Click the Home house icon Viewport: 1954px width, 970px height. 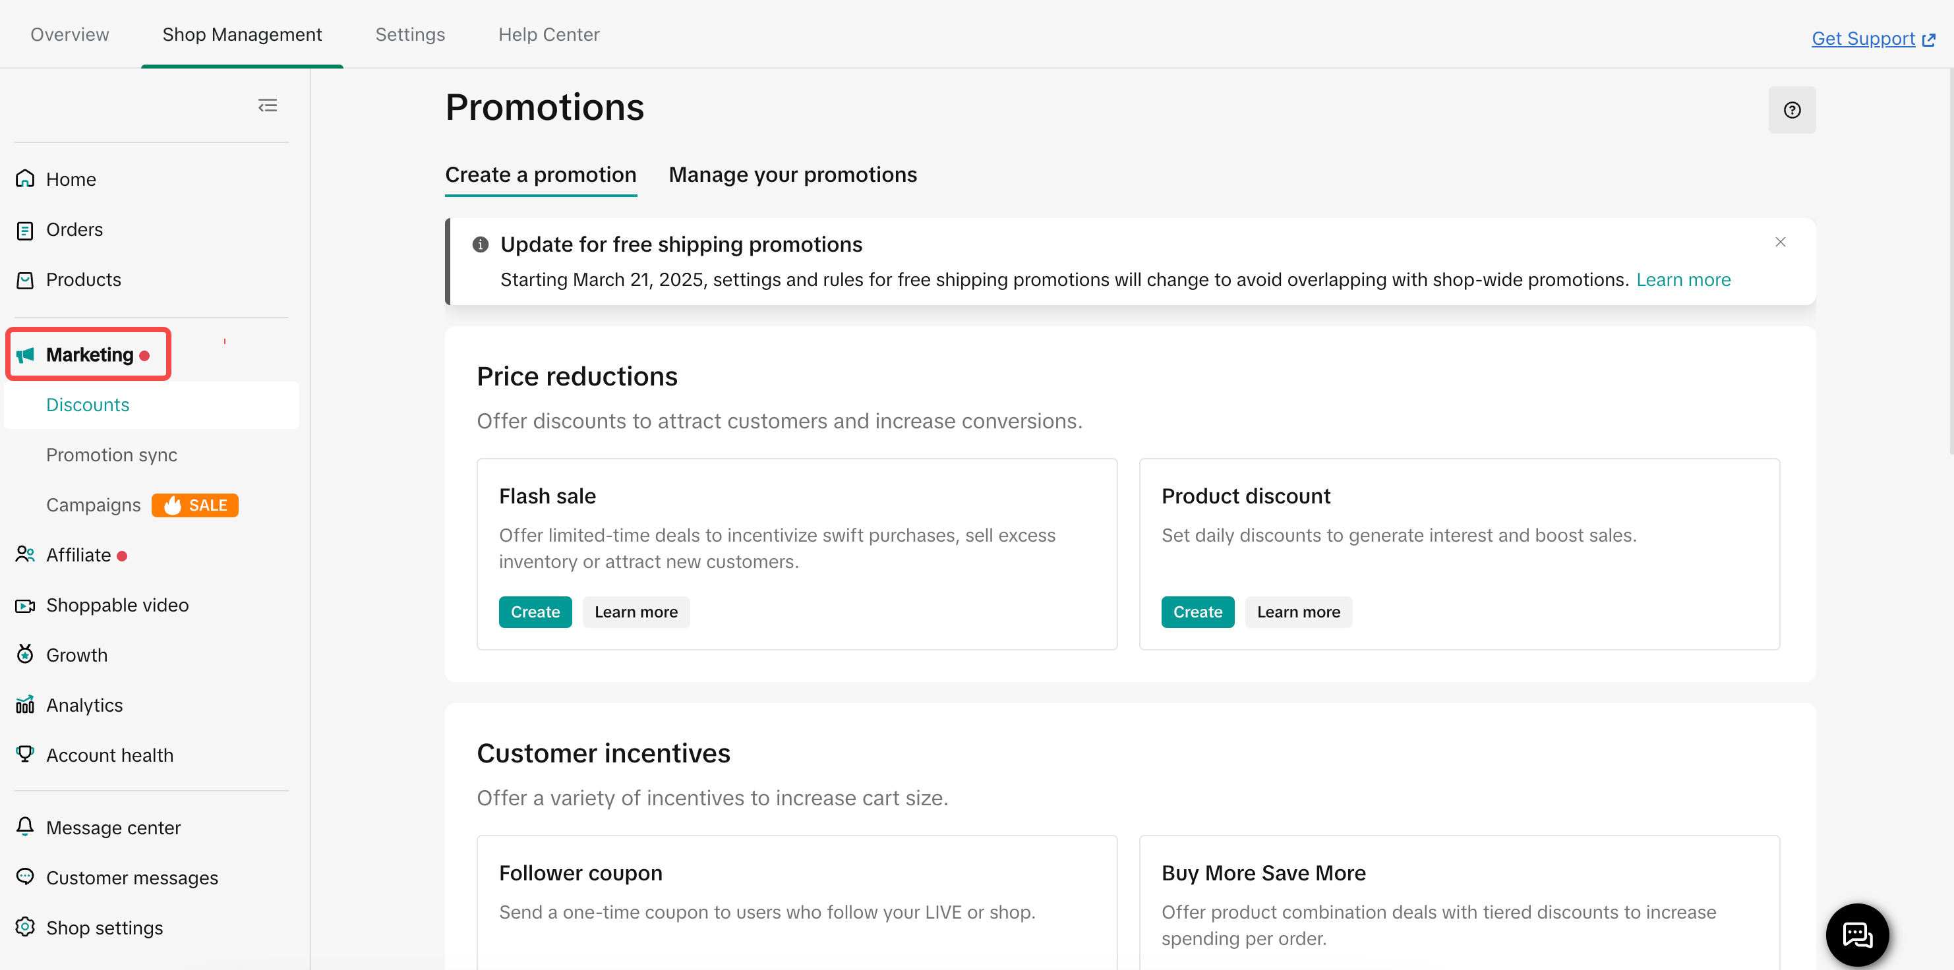click(25, 179)
